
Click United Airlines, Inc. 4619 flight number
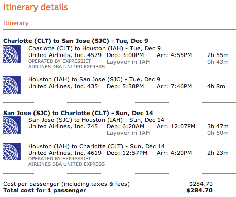[65, 153]
